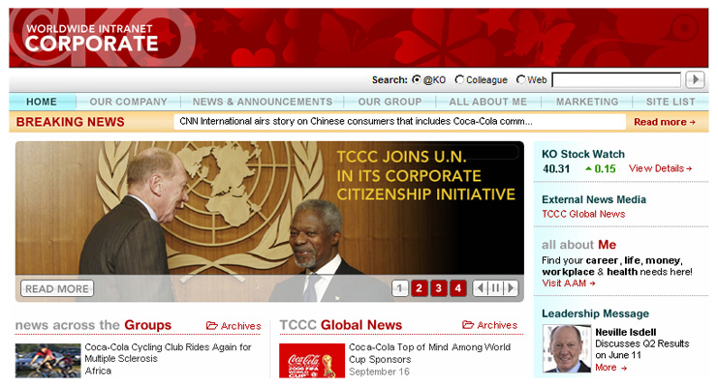Screen dimensions: 718x387
Task: Show banner slide 1
Action: (400, 288)
